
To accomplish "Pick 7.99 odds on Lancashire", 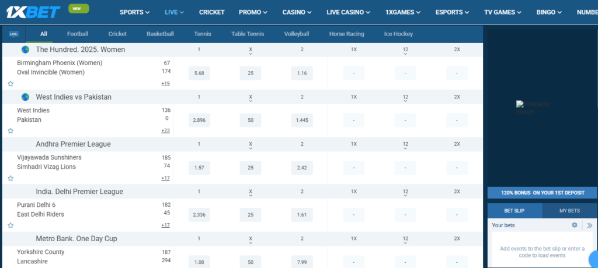I will tap(302, 262).
